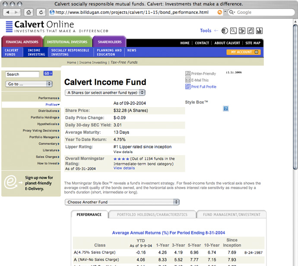The width and height of the screenshot is (298, 266).
Task: Click the Style Box question mark help icon
Action: 225,108
